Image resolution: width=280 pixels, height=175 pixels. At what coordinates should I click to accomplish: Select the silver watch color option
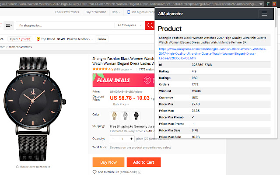(x=126, y=115)
